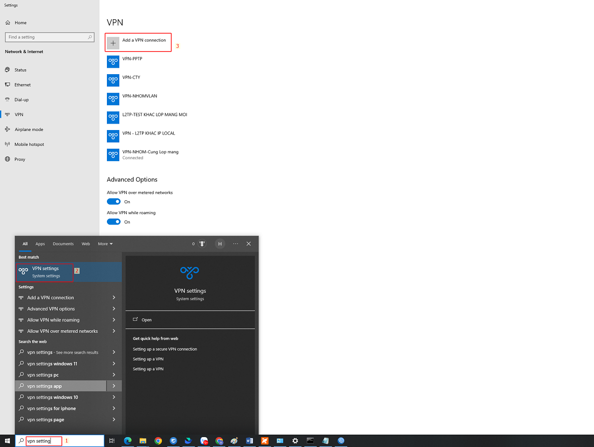
Task: Launch Microsoft Word from the taskbar
Action: click(x=249, y=441)
